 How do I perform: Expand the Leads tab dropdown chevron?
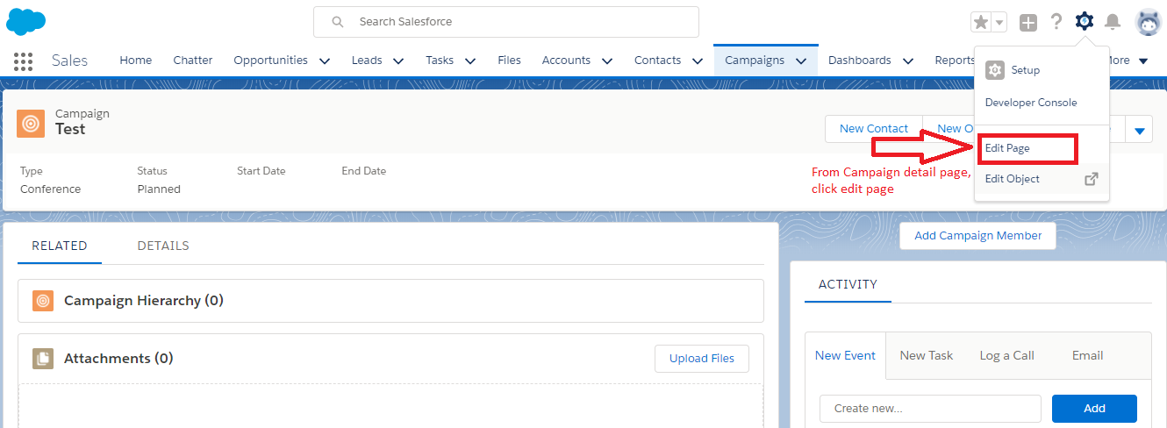coord(398,61)
